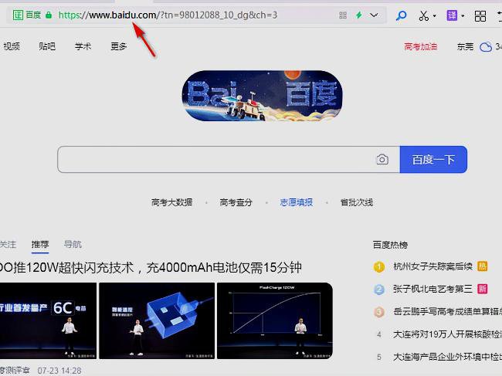This screenshot has width=502, height=376.
Task: Open hot topic 大连将对19万人开展核酸检测
Action: click(448, 334)
